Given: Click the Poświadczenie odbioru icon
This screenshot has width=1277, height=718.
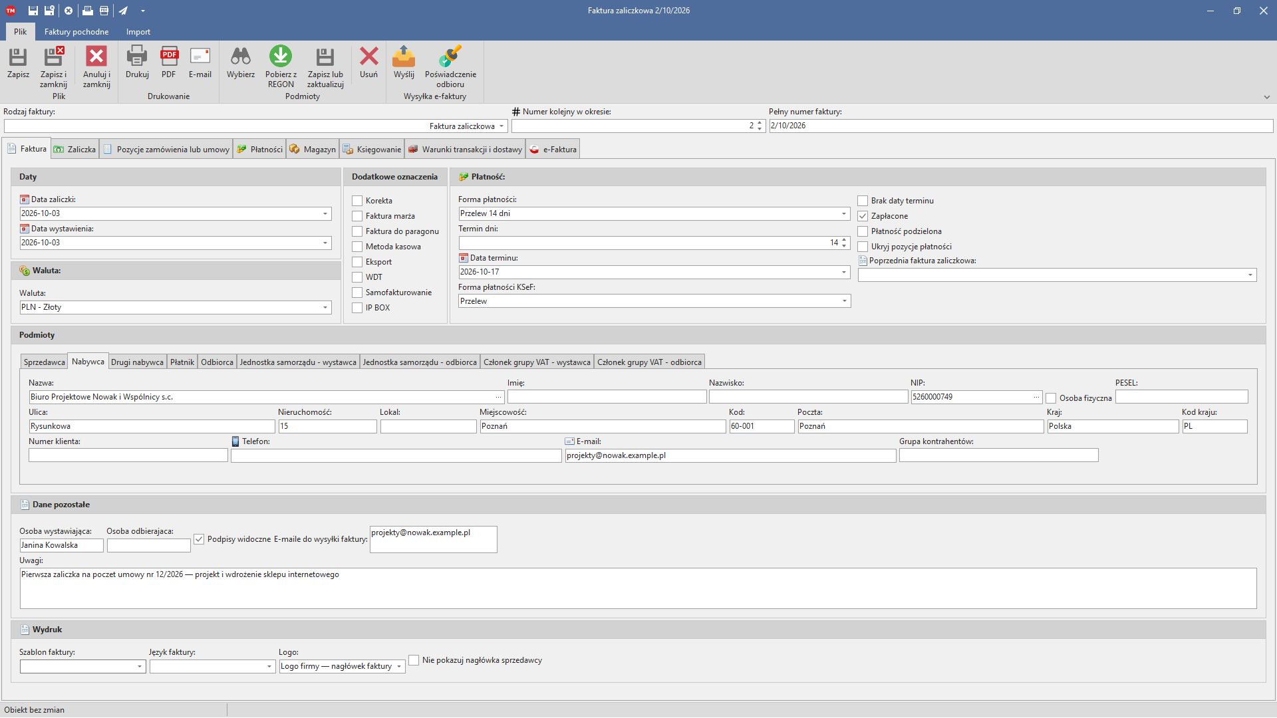Looking at the screenshot, I should tap(450, 57).
